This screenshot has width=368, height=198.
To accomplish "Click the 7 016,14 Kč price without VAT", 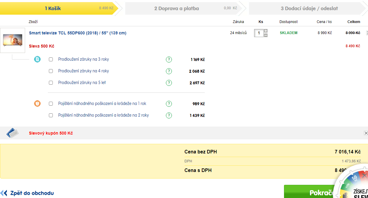I will point(348,152).
